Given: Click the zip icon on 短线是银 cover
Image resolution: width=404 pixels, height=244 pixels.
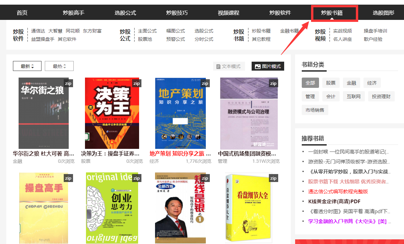Looking at the screenshot, I should (x=205, y=178).
